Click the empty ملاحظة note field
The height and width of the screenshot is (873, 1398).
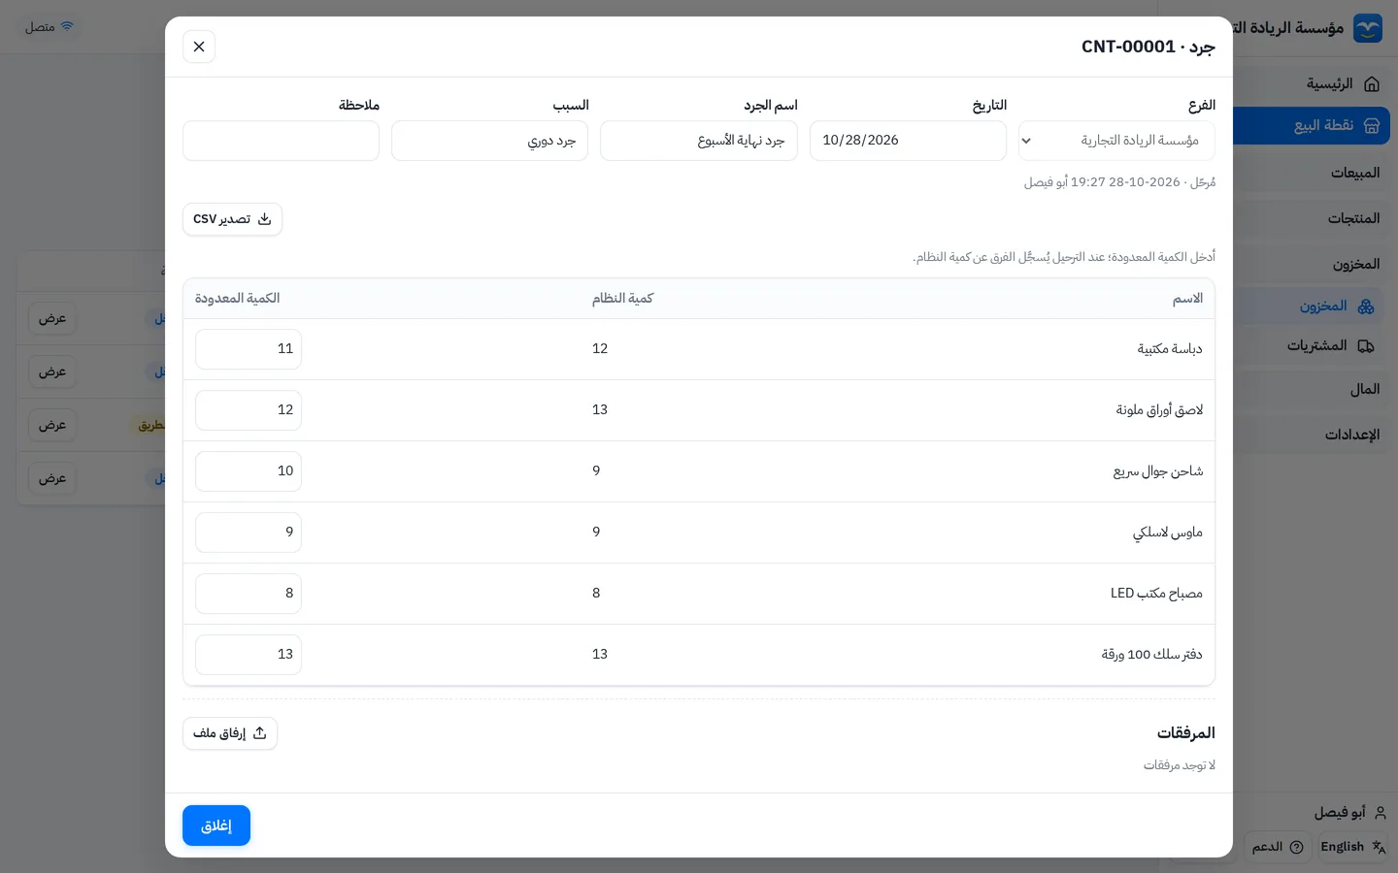[281, 141]
